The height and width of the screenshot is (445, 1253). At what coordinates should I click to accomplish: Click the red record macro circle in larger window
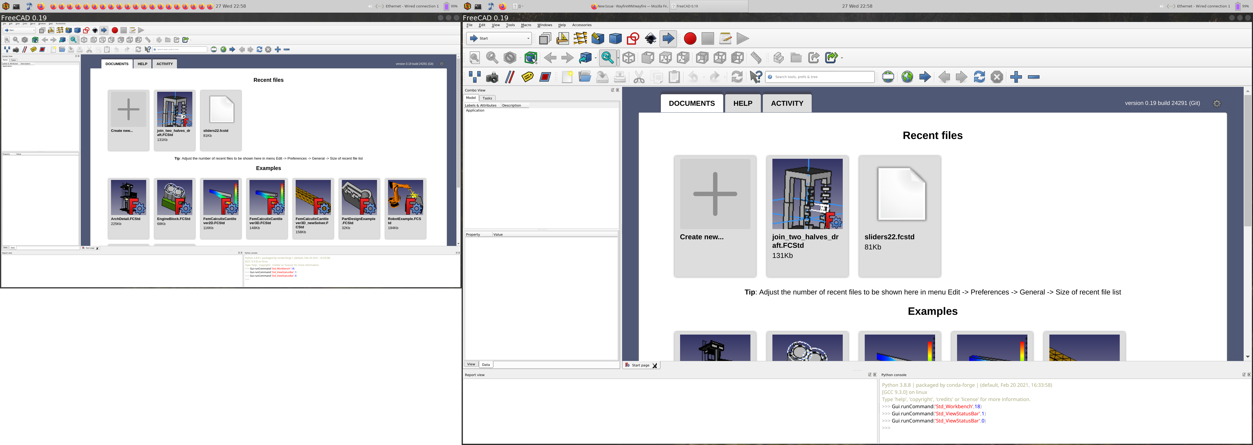[x=690, y=38]
